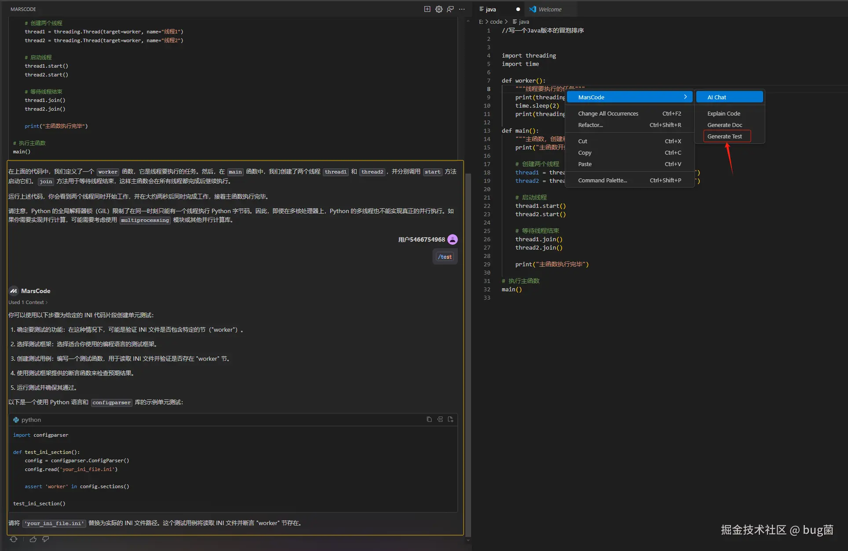This screenshot has height=551, width=848.
Task: Click Generate Doc menu option
Action: point(724,125)
